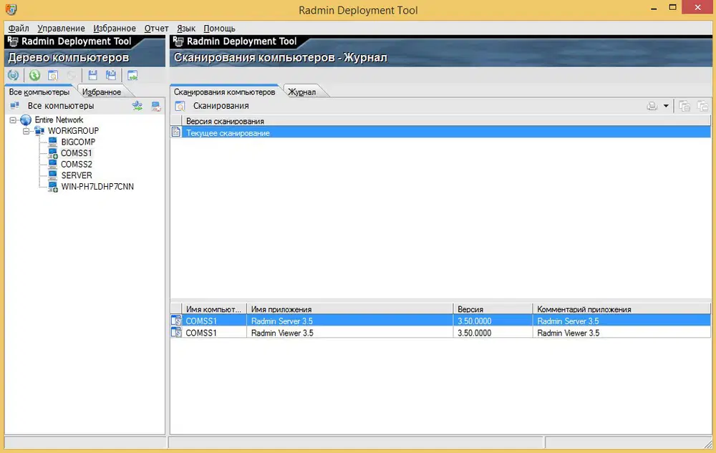Click the save scan results icon
Screen dimensions: 716x453
click(93, 75)
